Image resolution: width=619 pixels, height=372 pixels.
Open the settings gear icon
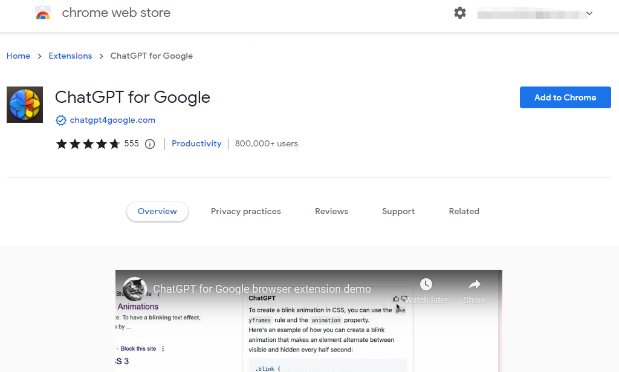point(460,13)
